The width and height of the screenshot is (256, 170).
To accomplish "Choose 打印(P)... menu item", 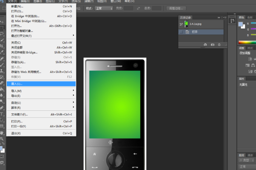I will pyautogui.click(x=41, y=122).
